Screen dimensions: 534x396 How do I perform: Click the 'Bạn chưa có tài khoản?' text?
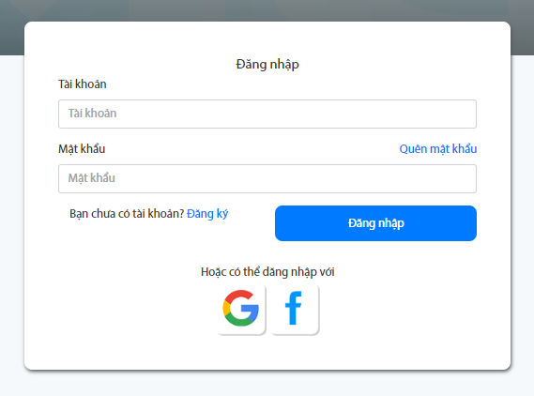[127, 214]
